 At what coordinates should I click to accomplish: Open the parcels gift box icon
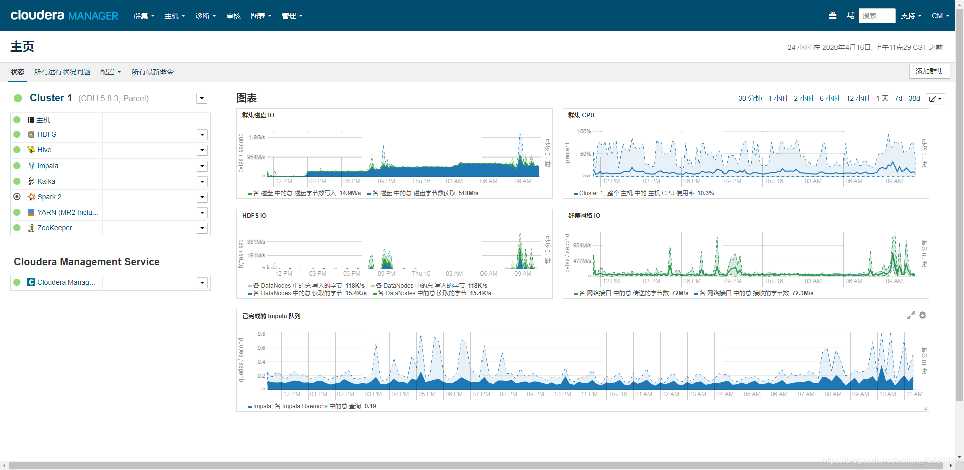[833, 16]
